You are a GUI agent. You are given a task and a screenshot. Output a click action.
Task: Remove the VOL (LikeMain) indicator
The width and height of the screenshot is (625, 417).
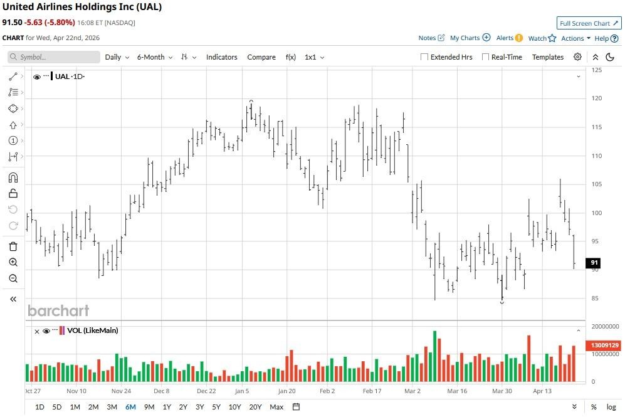tap(36, 331)
